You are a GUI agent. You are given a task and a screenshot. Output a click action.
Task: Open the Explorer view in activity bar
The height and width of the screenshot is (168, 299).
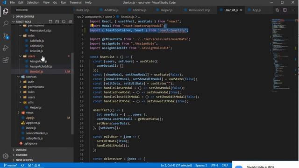point(6,11)
